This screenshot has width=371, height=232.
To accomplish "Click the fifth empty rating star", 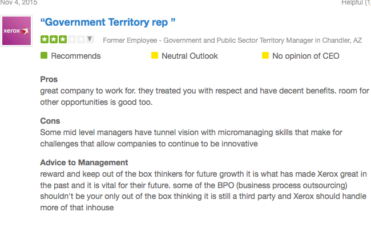I will (80, 39).
